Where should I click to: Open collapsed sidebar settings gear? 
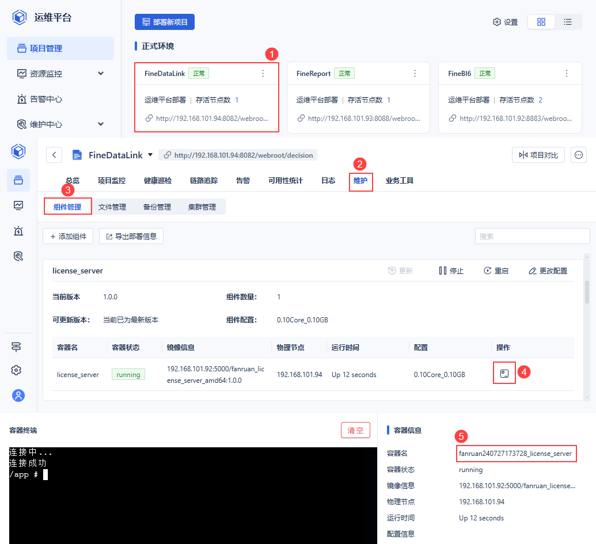[16, 370]
